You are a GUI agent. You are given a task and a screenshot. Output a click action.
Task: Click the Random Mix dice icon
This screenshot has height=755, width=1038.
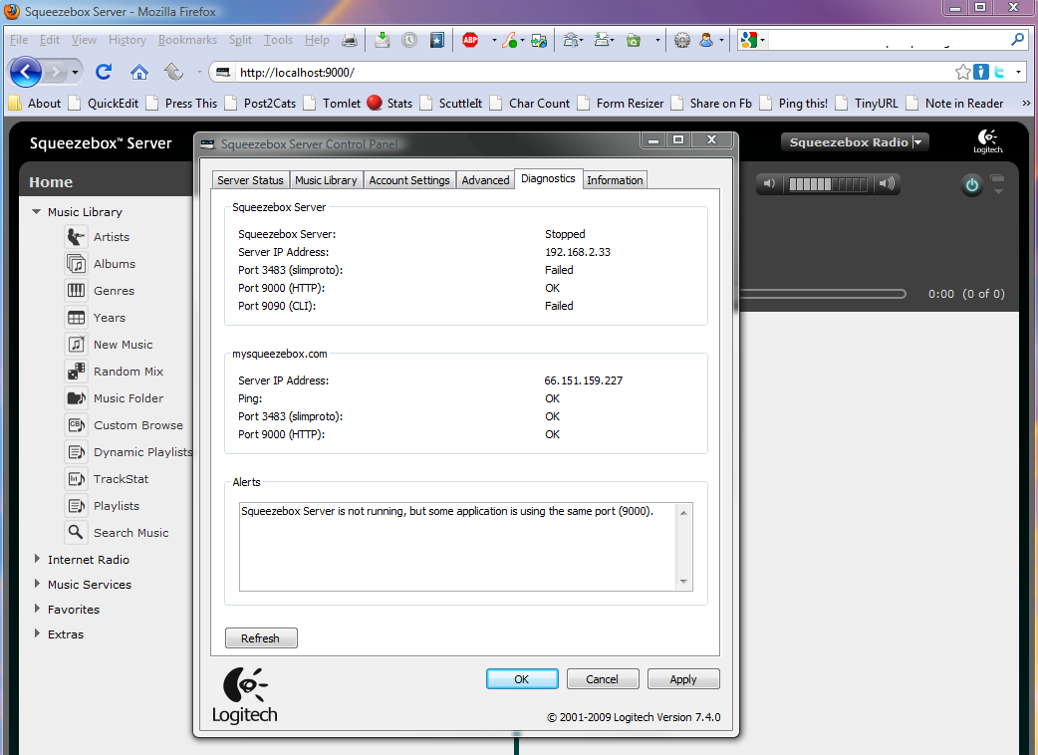[76, 372]
